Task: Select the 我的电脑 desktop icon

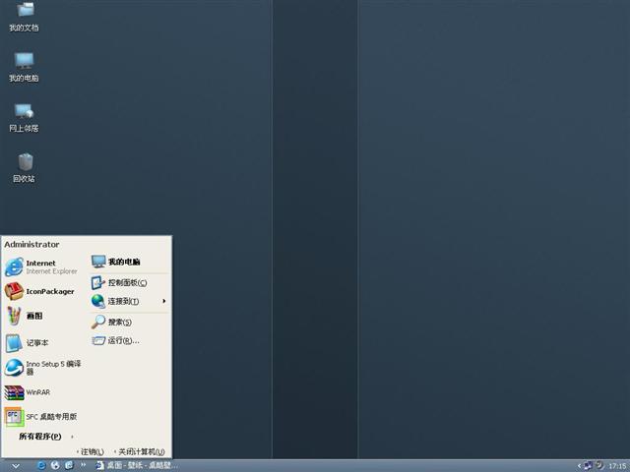Action: click(x=24, y=67)
